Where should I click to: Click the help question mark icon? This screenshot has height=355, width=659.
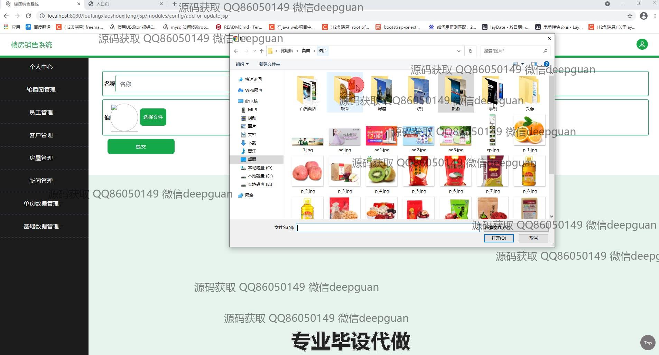coord(546,64)
